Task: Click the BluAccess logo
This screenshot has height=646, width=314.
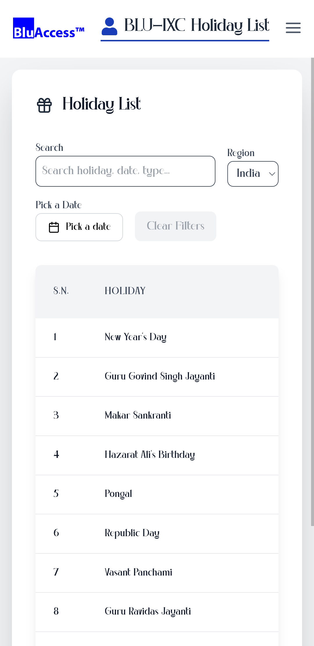Action: tap(49, 29)
